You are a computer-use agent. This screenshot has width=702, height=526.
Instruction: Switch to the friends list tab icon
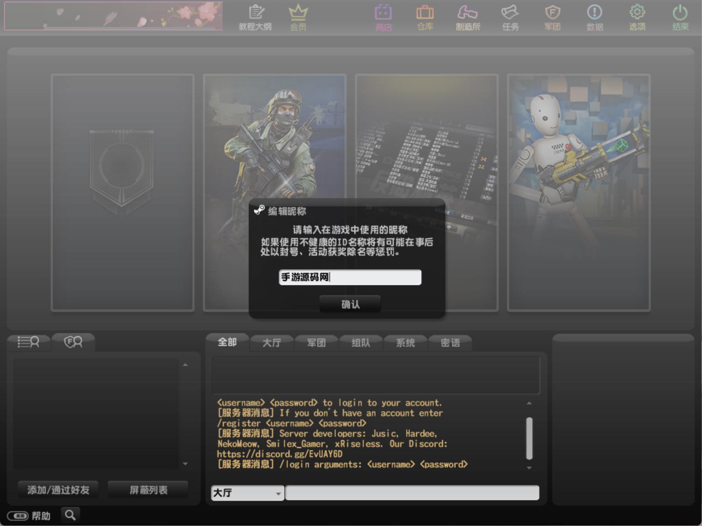28,342
